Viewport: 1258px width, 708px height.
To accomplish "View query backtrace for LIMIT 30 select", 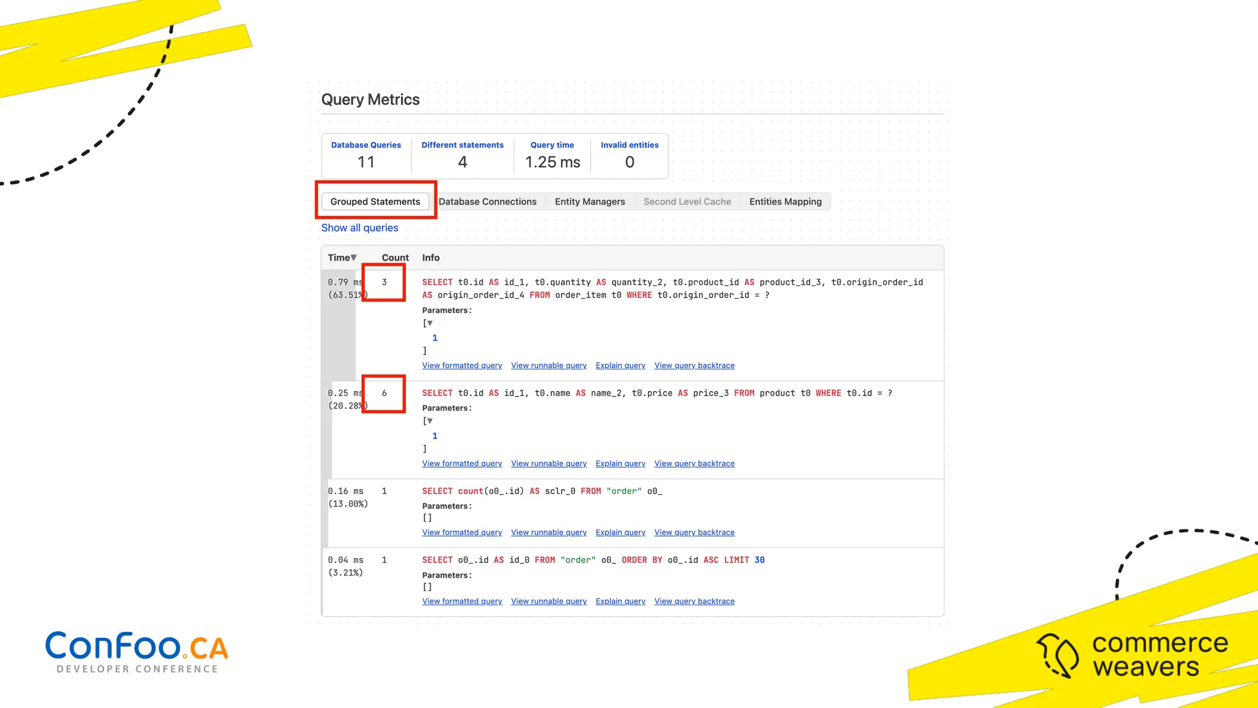I will click(x=694, y=602).
